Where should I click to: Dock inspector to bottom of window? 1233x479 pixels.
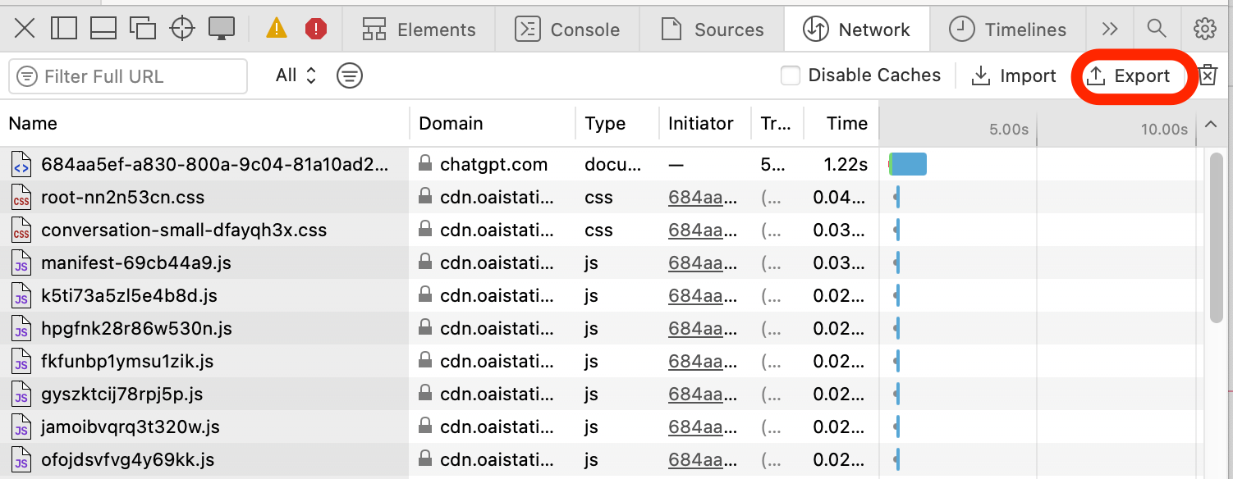pos(103,29)
